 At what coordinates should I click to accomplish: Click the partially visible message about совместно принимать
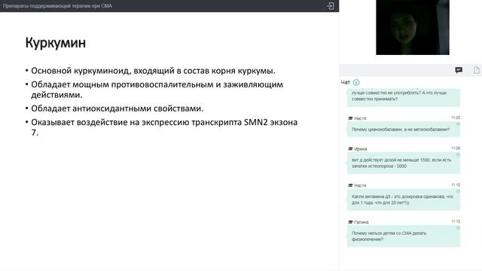pos(404,97)
